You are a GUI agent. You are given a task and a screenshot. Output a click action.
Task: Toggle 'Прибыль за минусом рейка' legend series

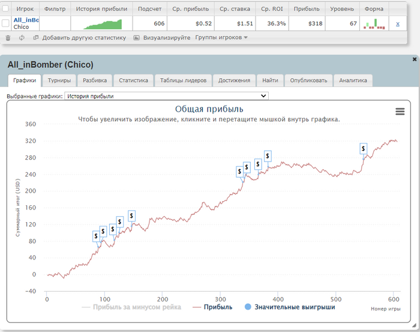tap(131, 307)
